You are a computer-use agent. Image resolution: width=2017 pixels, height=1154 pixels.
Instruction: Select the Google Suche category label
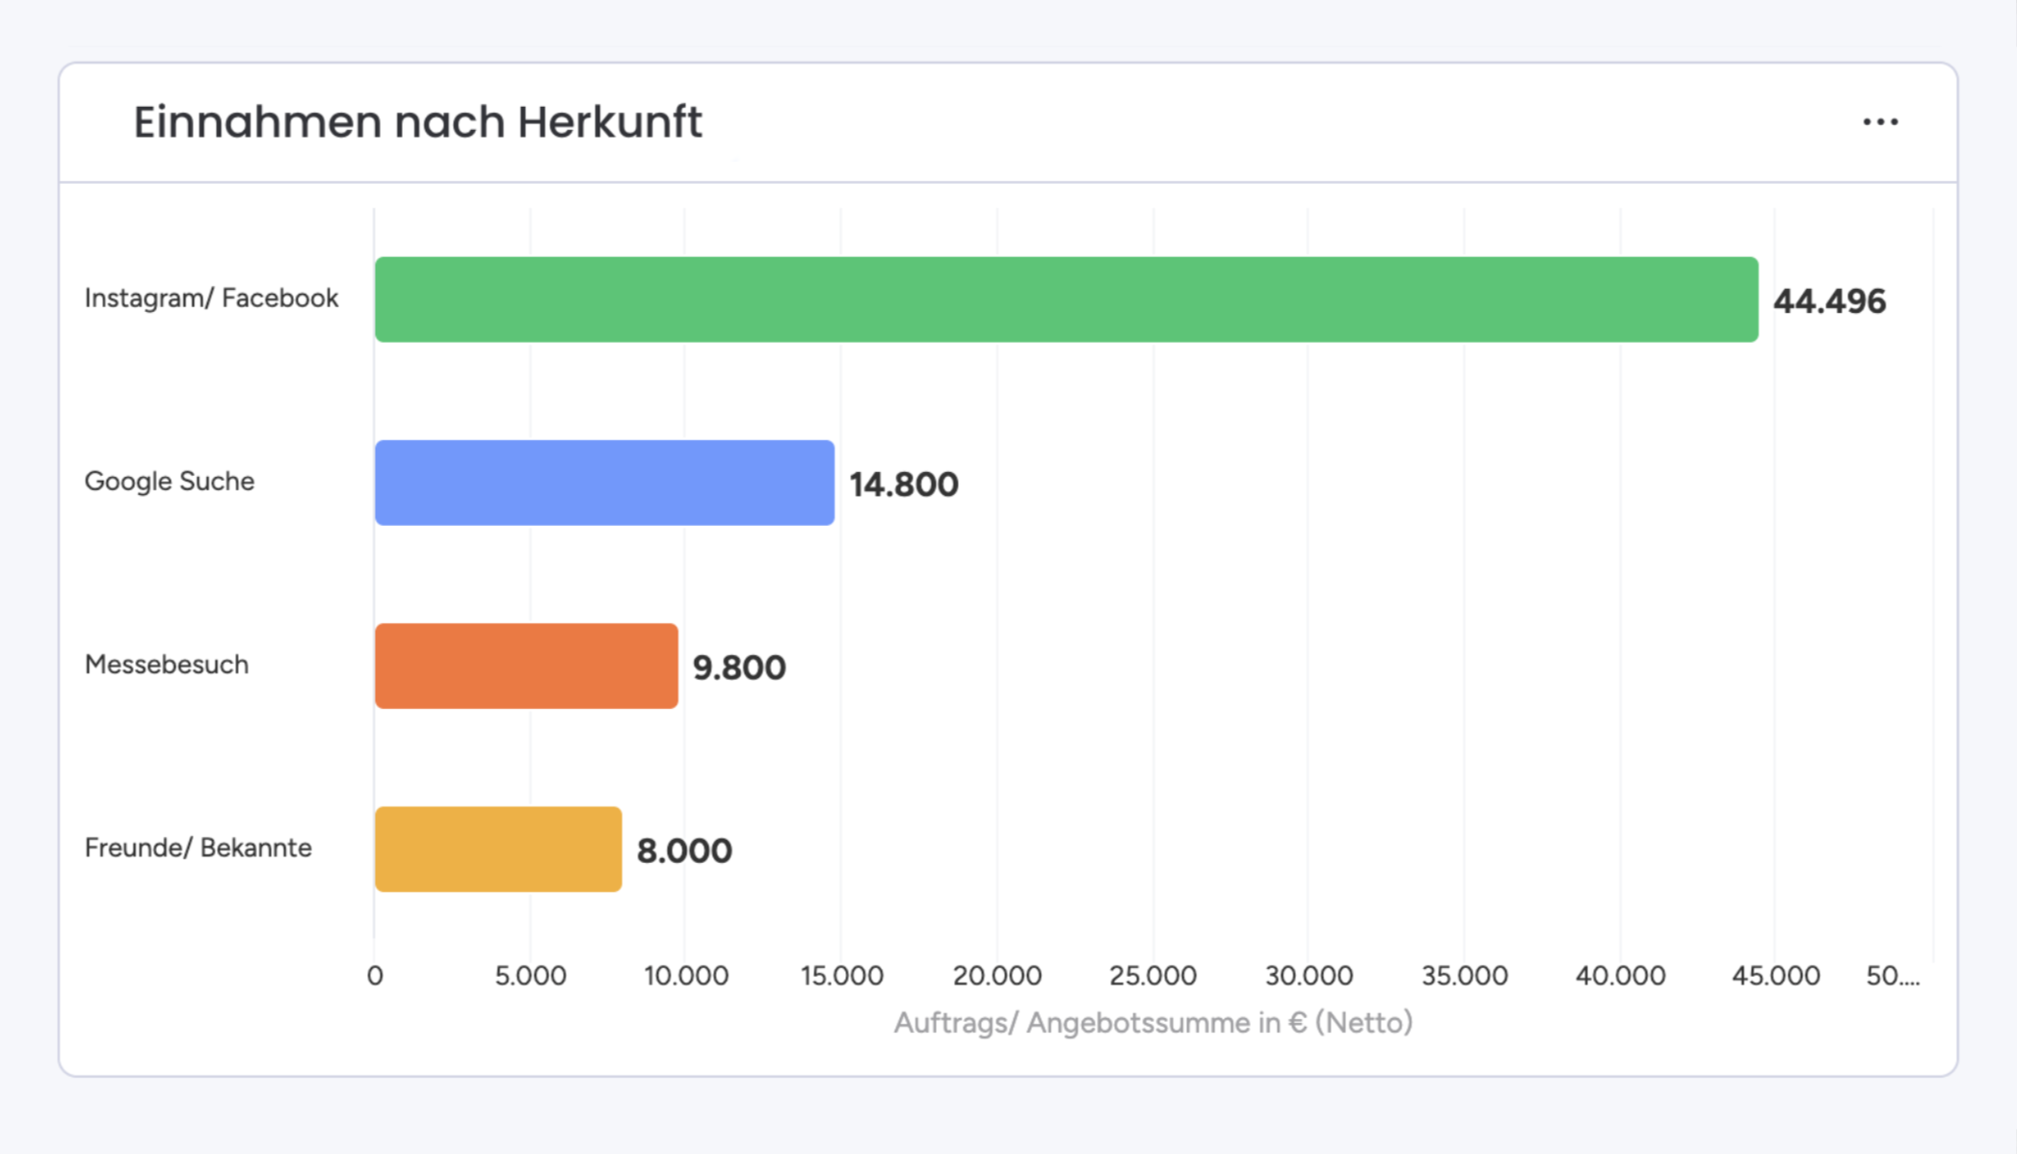tap(170, 481)
